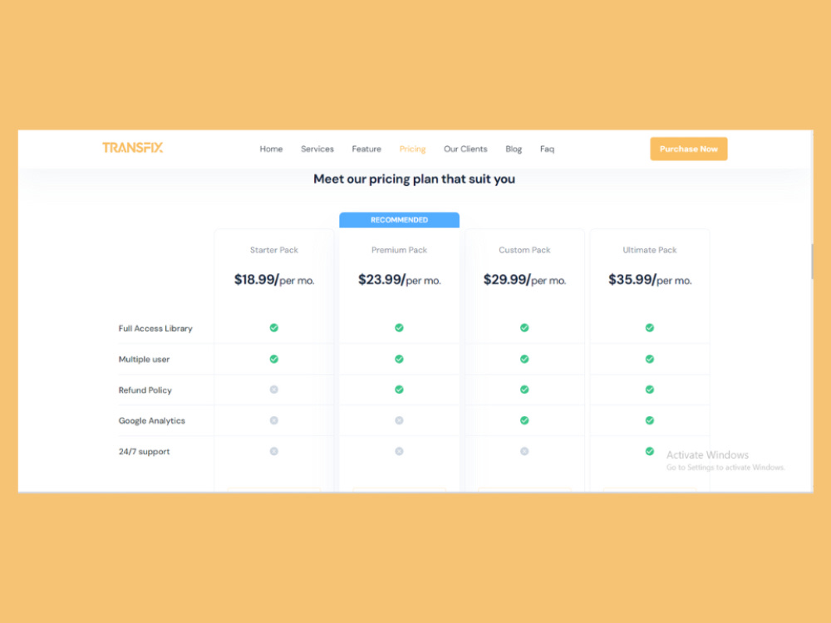Click the TRANSFIX logo
Viewport: 831px width, 623px height.
[x=132, y=148]
